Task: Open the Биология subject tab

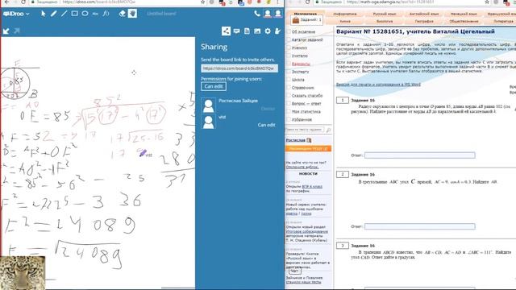Action: point(385,22)
